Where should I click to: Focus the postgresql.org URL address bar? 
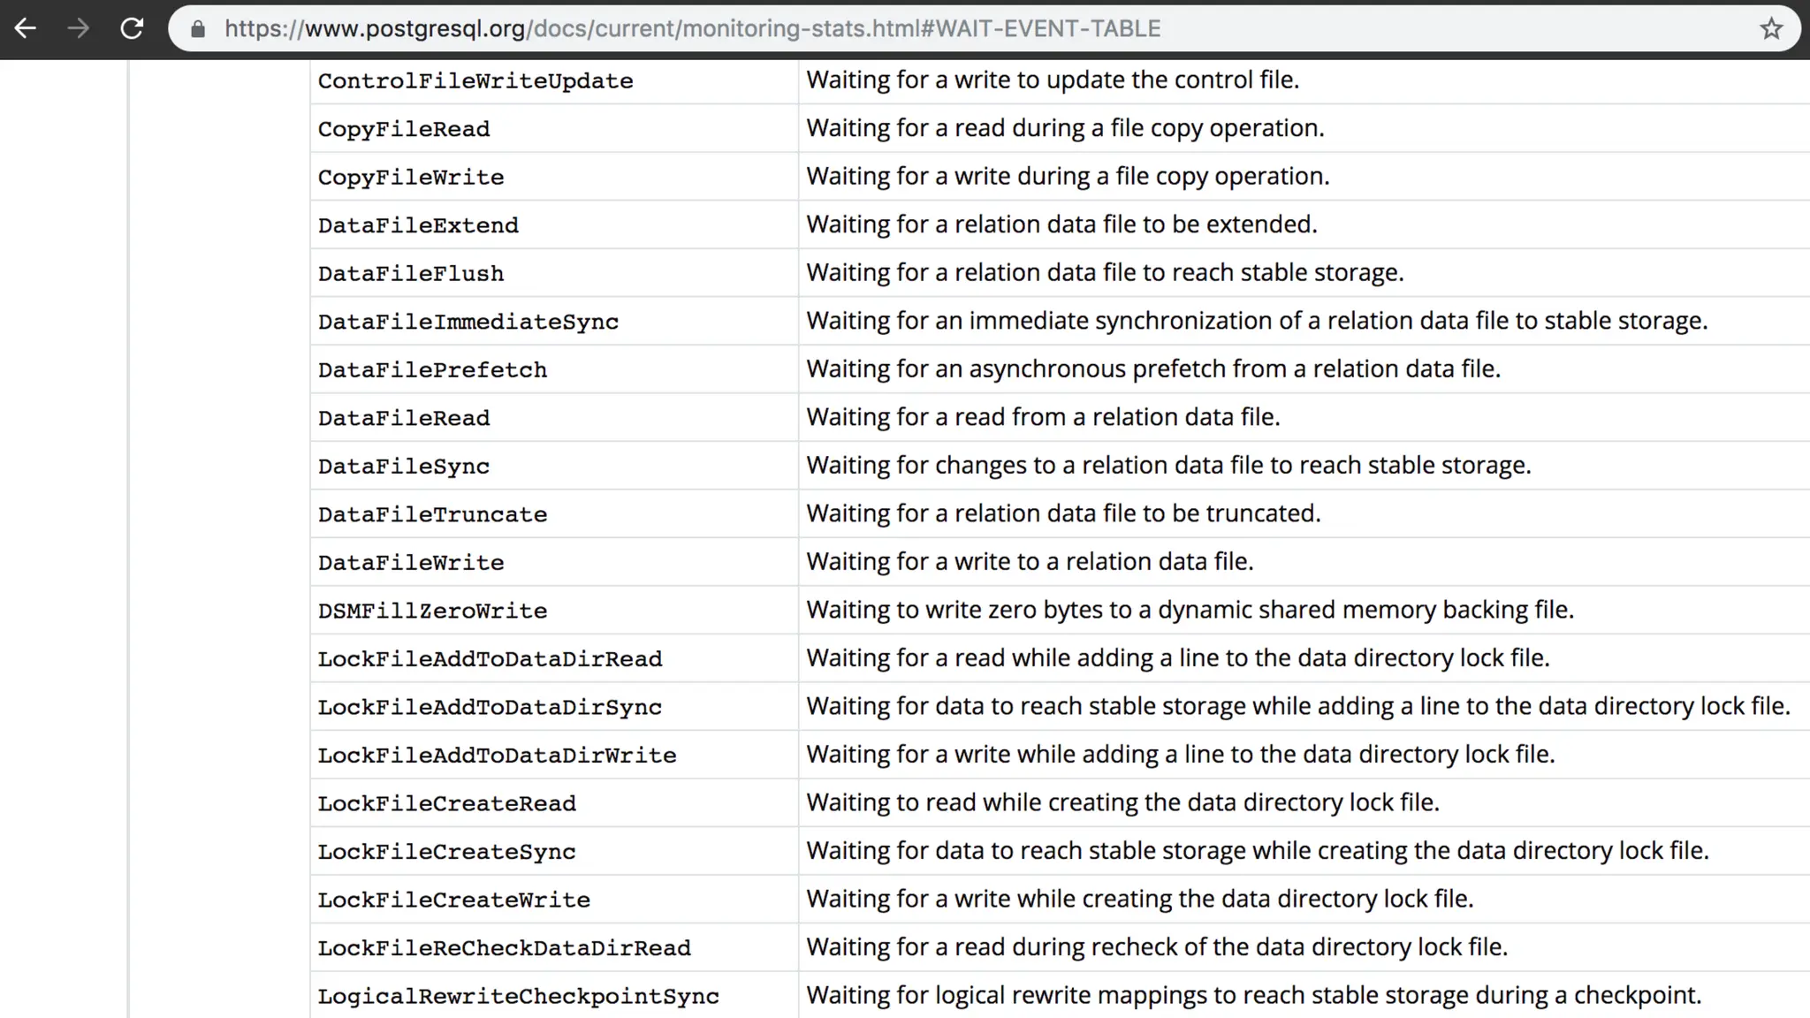(692, 29)
